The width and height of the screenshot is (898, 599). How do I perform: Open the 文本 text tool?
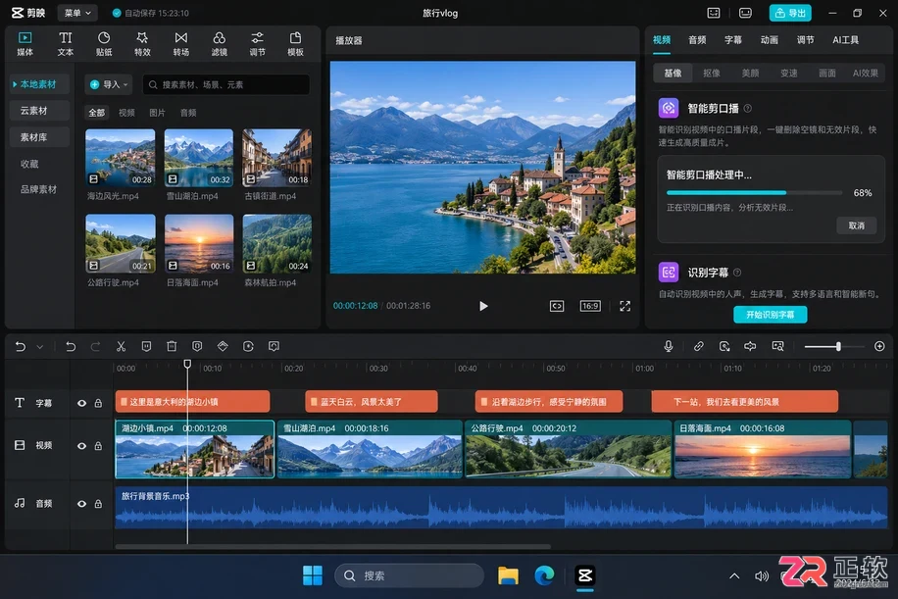click(x=66, y=44)
